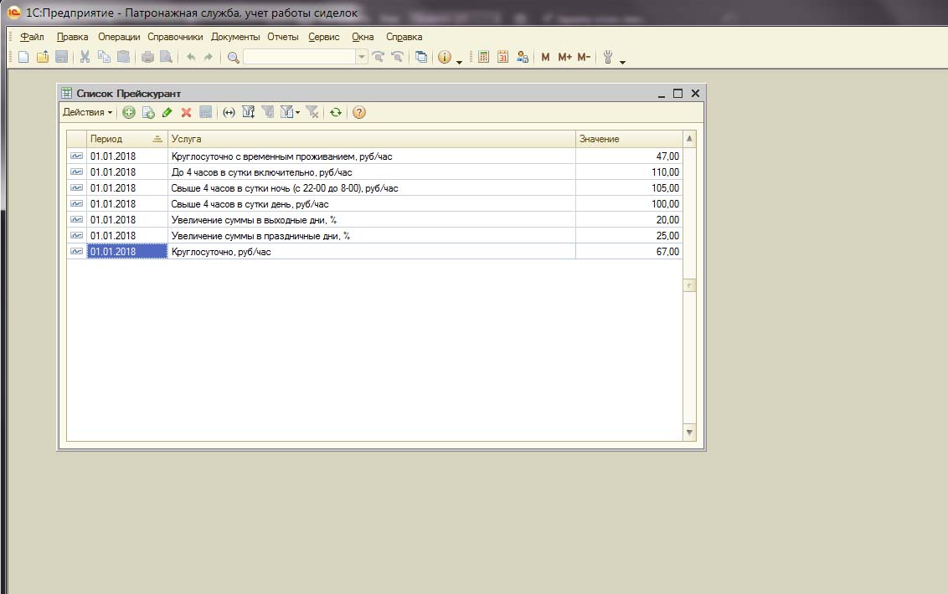
Task: Open the Действия dropdown menu
Action: [x=87, y=112]
